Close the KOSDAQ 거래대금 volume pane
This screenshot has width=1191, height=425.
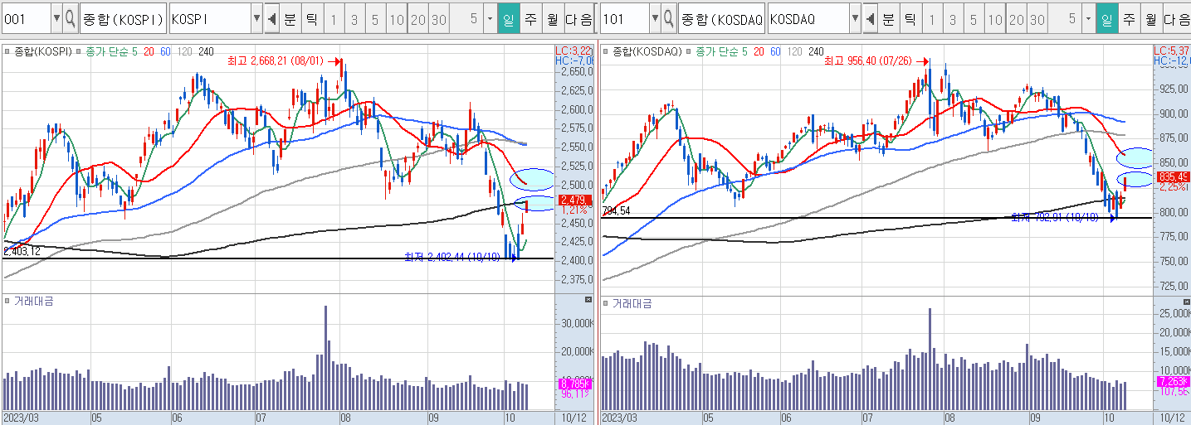(x=1186, y=299)
